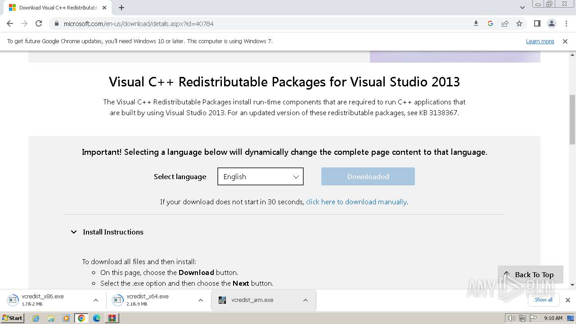Image resolution: width=576 pixels, height=324 pixels.
Task: Bookmark this page with star icon
Action: point(519,23)
